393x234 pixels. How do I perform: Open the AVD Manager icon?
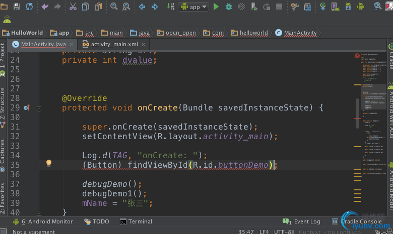pyautogui.click(x=336, y=7)
